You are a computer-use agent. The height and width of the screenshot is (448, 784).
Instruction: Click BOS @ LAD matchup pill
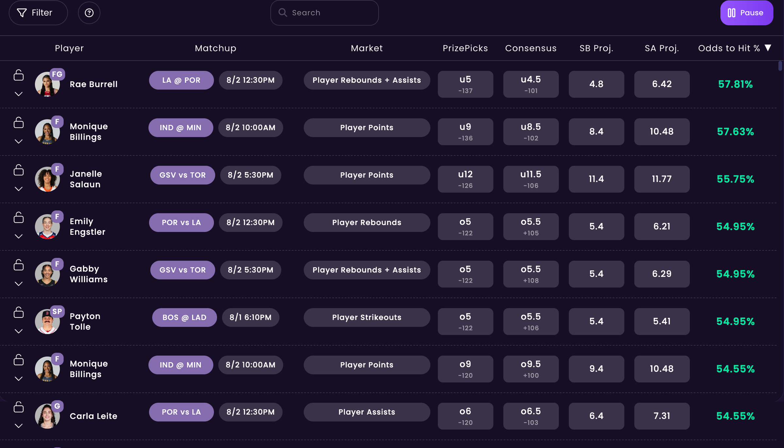(x=184, y=317)
